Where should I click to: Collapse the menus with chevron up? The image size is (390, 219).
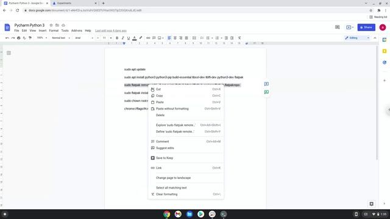click(375, 38)
